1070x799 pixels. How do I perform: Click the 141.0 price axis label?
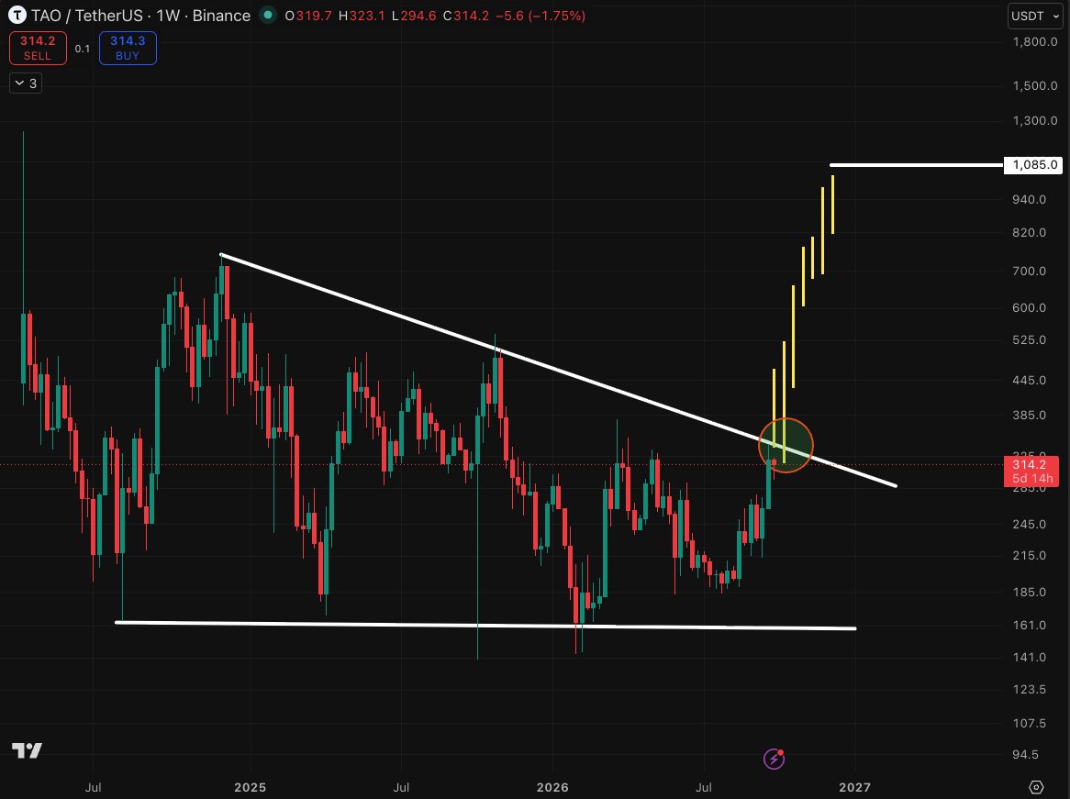(1029, 657)
